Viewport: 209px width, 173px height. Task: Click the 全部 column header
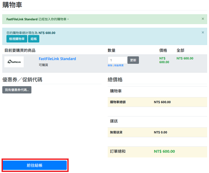[x=180, y=51]
